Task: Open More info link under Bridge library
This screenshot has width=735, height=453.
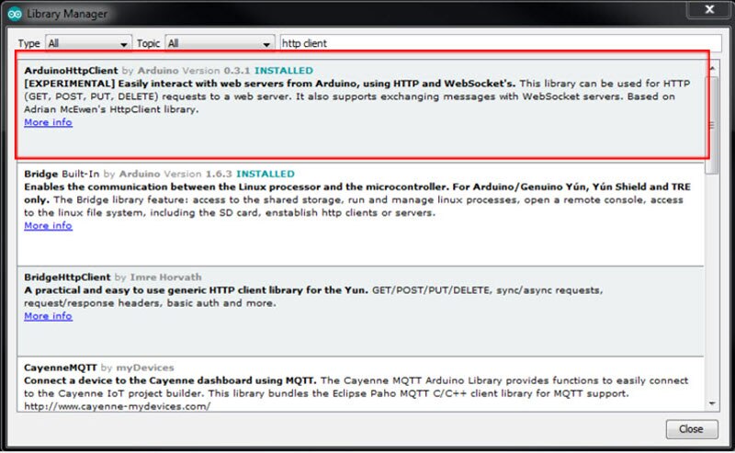Action: (48, 226)
